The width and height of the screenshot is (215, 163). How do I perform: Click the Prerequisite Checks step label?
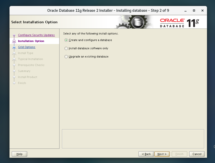31,65
